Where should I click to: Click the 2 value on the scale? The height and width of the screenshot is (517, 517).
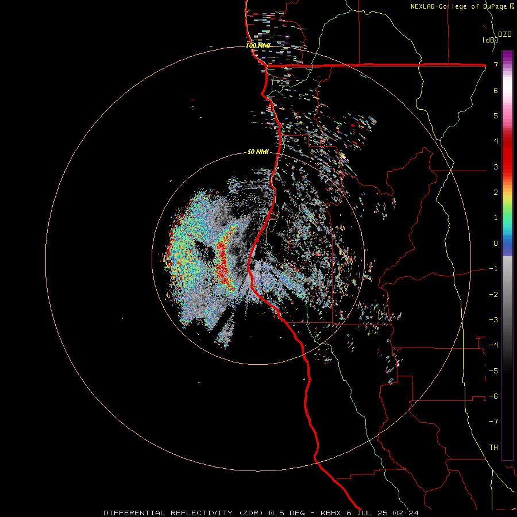pyautogui.click(x=496, y=192)
